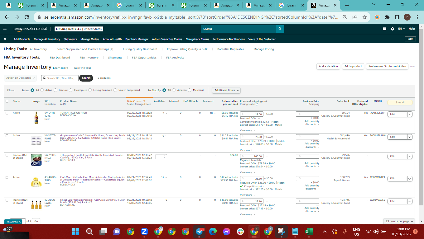Image resolution: width=424 pixels, height=239 pixels.
Task: Open the EN language dropdown
Action: (x=401, y=29)
